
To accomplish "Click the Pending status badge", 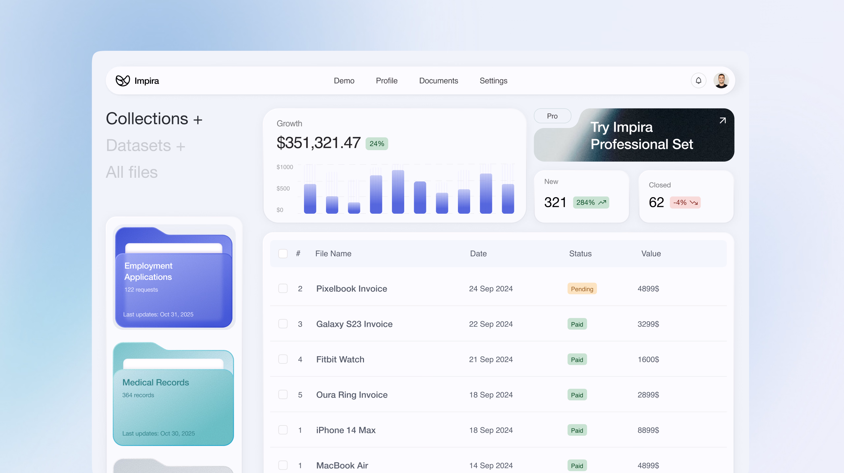I will pos(582,289).
